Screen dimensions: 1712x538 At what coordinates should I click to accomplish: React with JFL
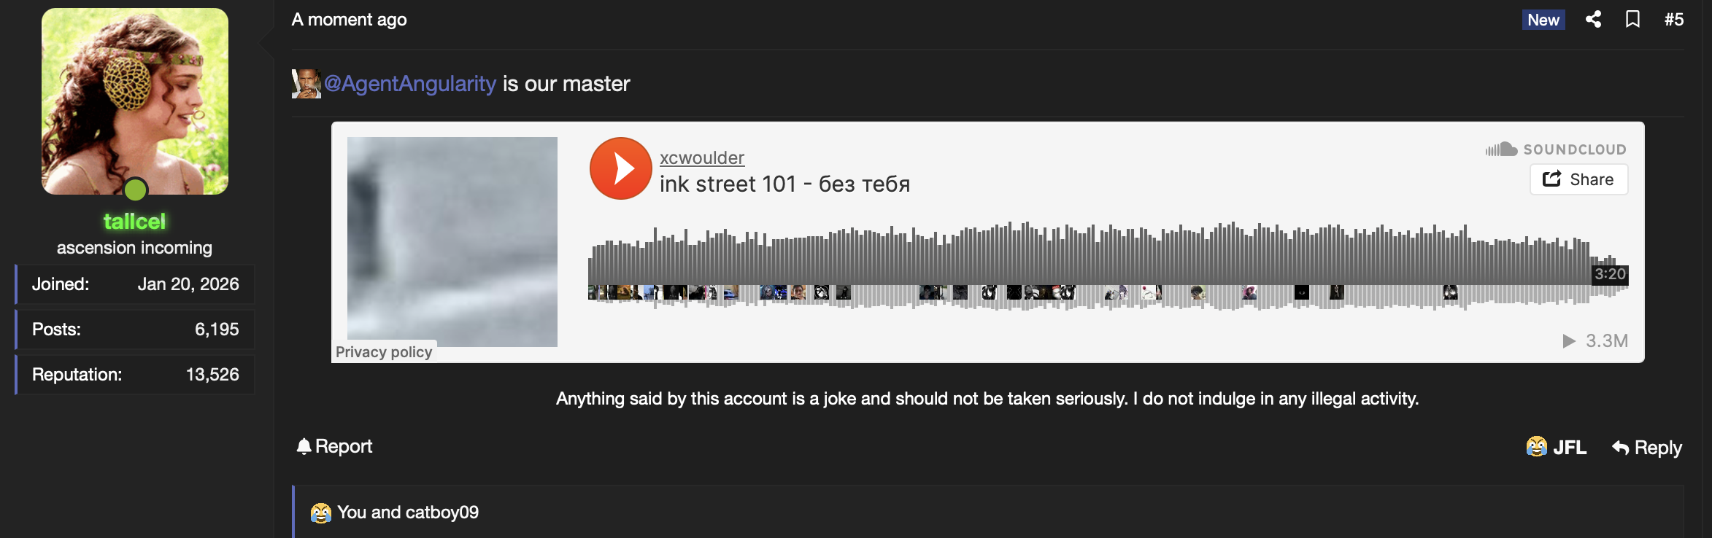point(1556,447)
